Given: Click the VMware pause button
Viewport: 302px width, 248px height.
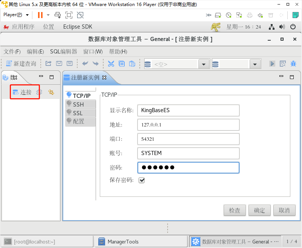Looking at the screenshot, I should [40, 15].
